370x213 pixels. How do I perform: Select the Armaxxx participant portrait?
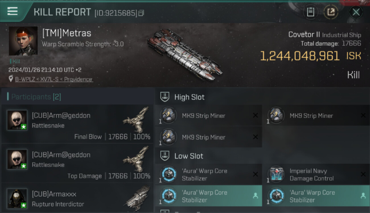[17, 199]
